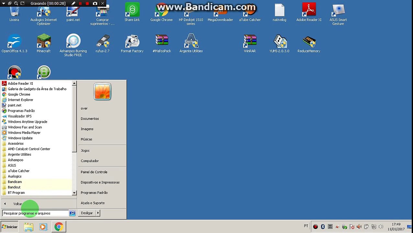Click programs list scrollbar down arrow
The image size is (413, 233).
(74, 193)
